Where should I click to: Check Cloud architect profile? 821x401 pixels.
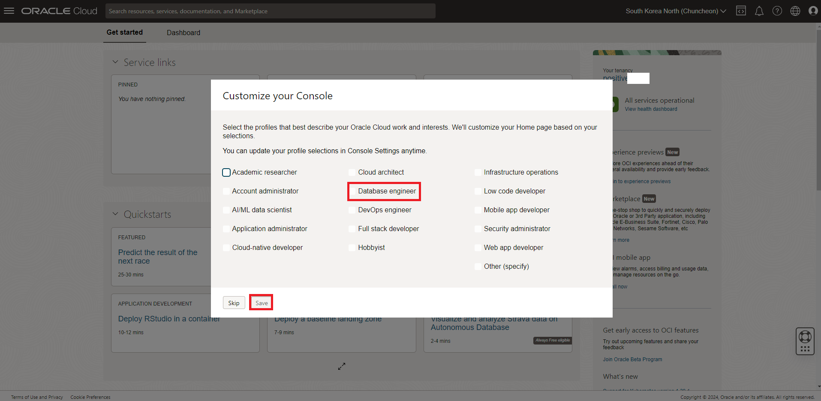[x=352, y=172]
